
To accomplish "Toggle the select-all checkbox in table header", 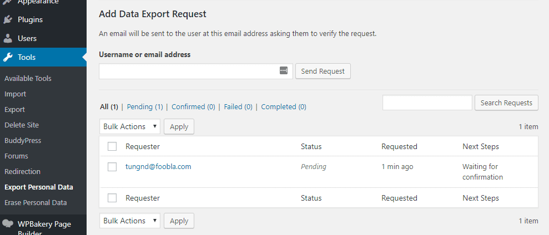I will pyautogui.click(x=112, y=146).
